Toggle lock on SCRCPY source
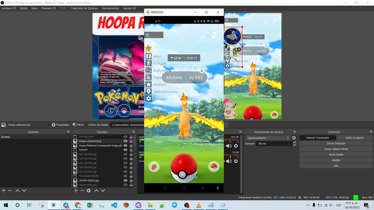The height and width of the screenshot is (210, 374). pos(131,150)
